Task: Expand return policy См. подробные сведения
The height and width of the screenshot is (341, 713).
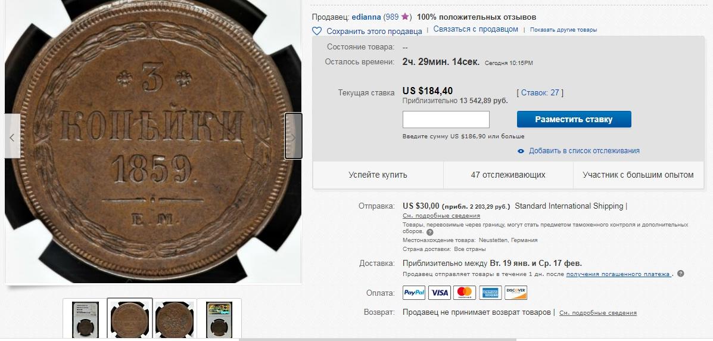Action: 598,313
